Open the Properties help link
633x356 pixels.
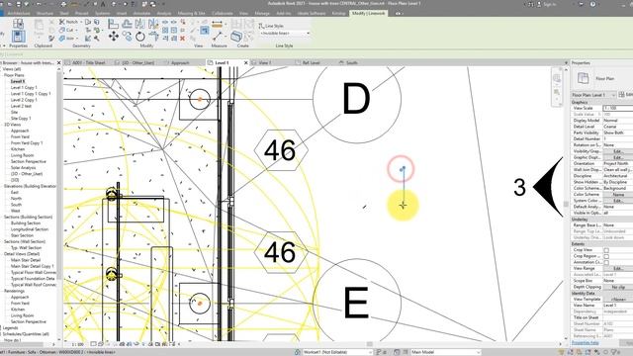(x=585, y=343)
